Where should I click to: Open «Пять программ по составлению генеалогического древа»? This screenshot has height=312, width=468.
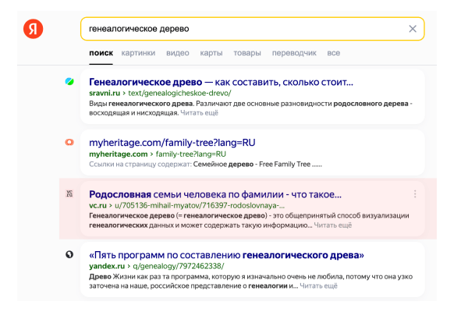pyautogui.click(x=226, y=255)
